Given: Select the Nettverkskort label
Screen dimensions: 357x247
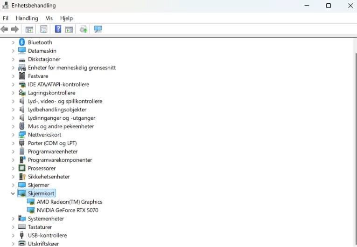Looking at the screenshot, I should (45, 135).
